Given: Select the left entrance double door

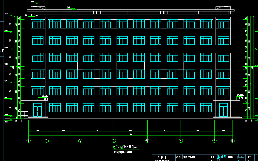Looking at the screenshot, I should click(38, 110).
